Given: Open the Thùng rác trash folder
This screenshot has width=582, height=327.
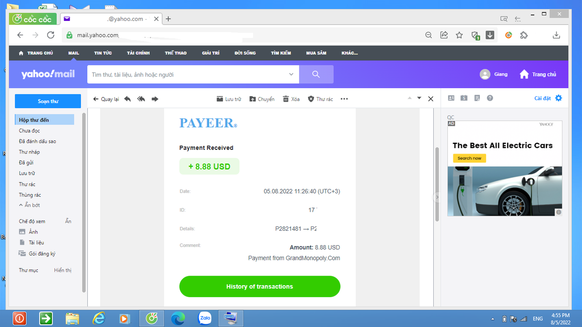Looking at the screenshot, I should [x=30, y=195].
